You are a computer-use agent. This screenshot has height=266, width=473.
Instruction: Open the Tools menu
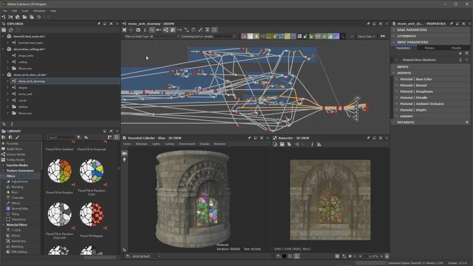(x=25, y=10)
